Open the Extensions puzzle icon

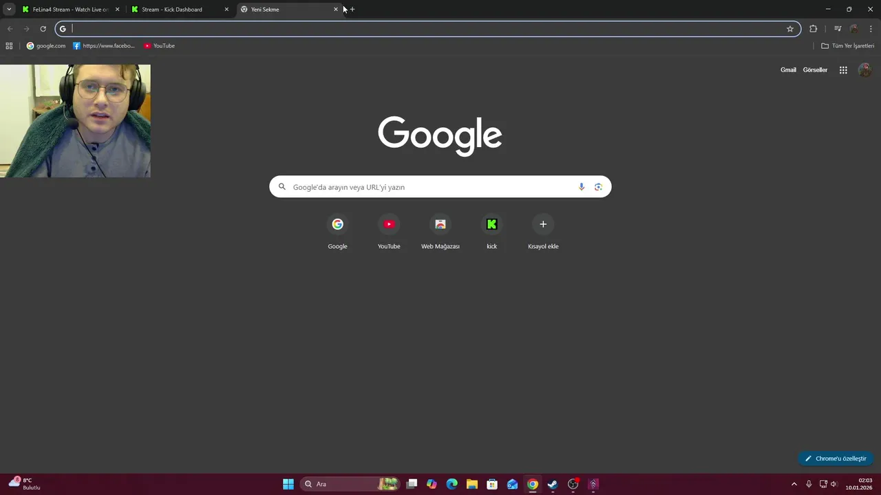[x=814, y=29]
